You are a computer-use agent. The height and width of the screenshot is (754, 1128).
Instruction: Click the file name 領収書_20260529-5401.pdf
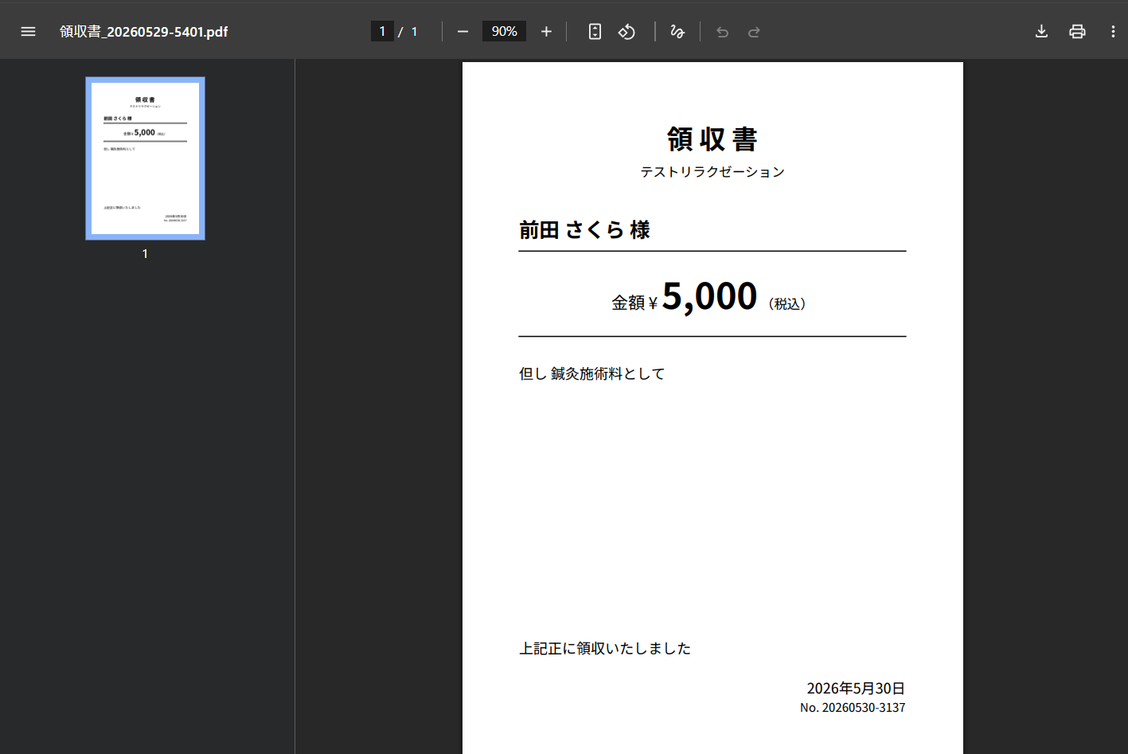click(143, 32)
